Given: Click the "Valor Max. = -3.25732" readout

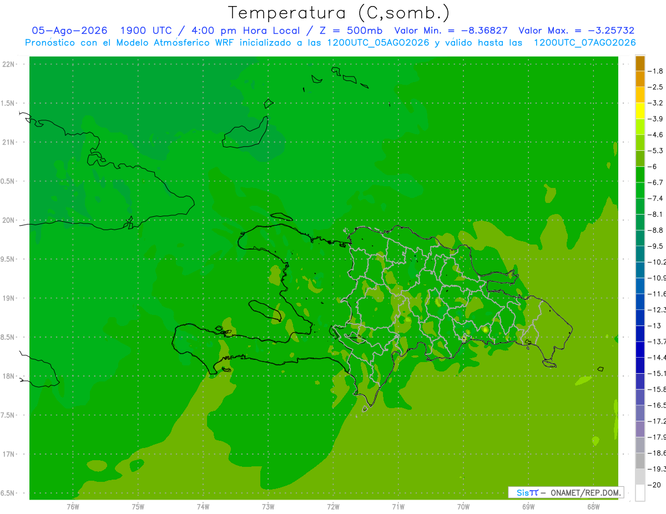Looking at the screenshot, I should coord(576,30).
